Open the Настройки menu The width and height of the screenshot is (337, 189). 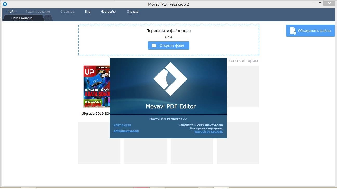click(109, 12)
